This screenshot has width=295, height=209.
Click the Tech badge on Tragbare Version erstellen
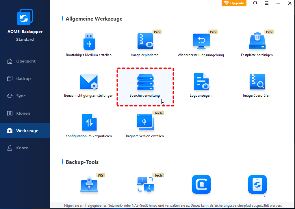coord(158,113)
